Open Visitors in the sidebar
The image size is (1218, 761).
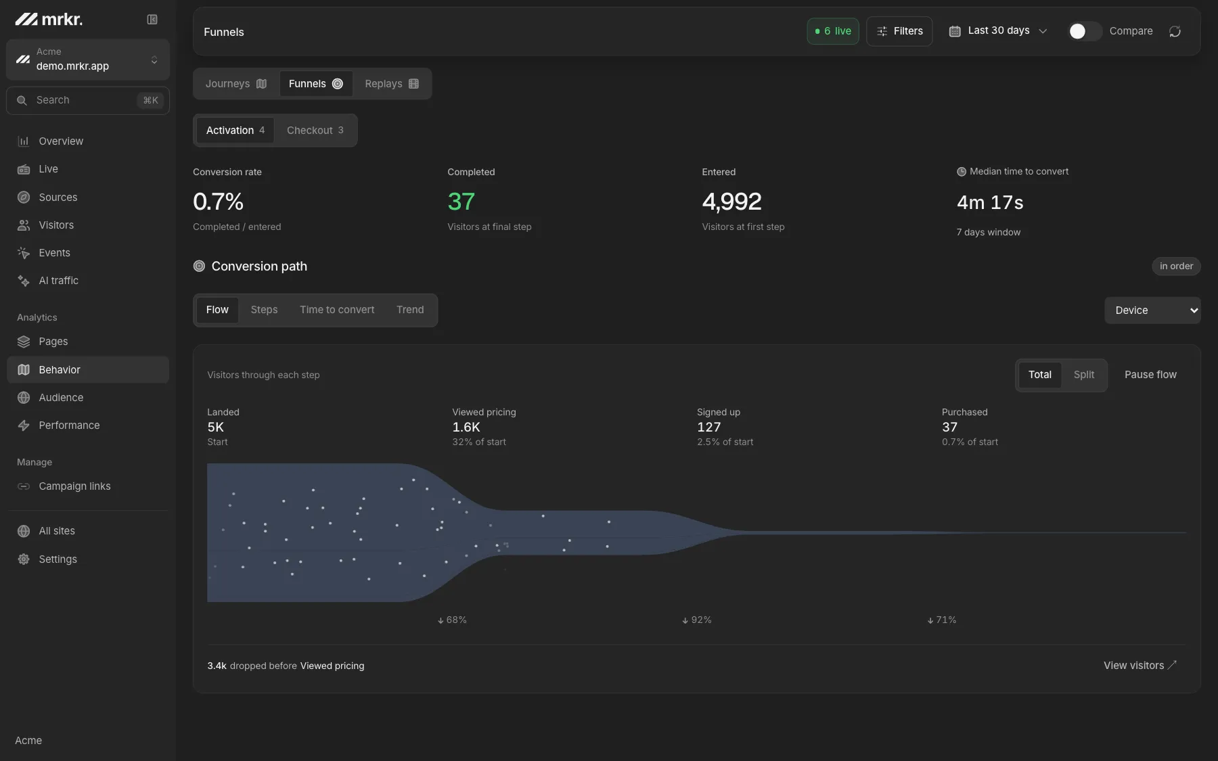88,225
